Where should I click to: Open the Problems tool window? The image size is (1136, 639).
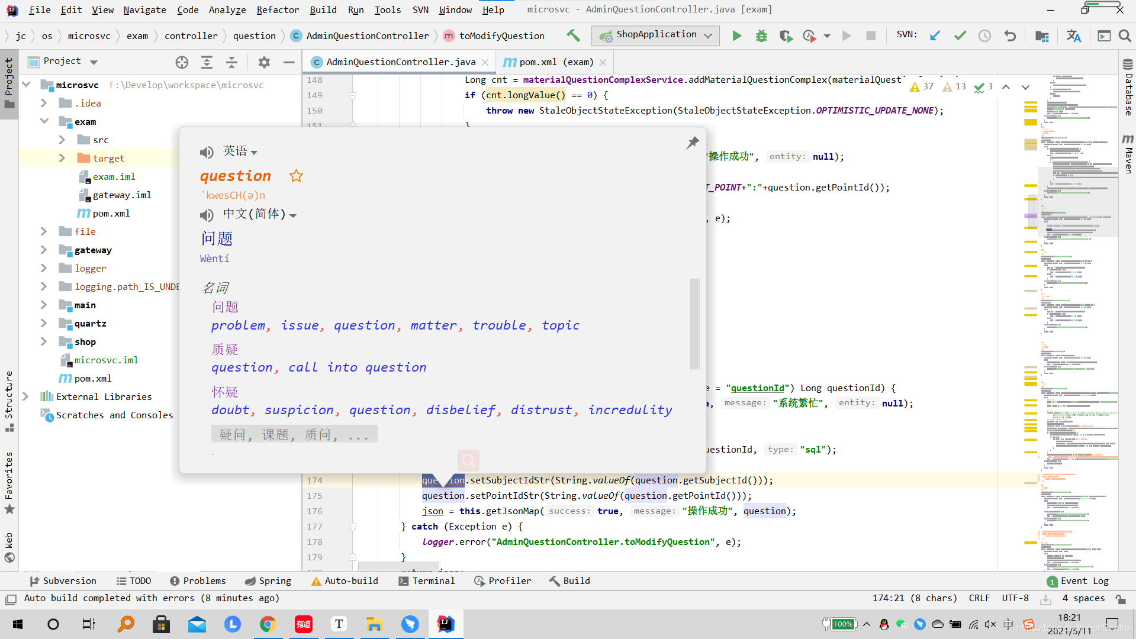pyautogui.click(x=198, y=581)
